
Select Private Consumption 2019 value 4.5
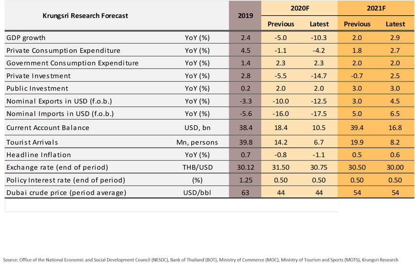coord(246,51)
